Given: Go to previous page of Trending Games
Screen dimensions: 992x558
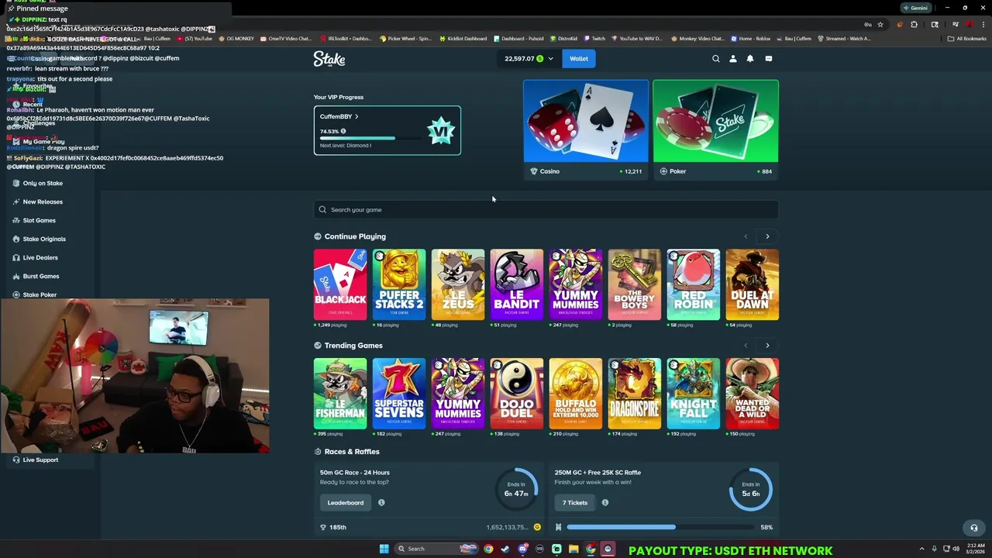Looking at the screenshot, I should [x=746, y=346].
